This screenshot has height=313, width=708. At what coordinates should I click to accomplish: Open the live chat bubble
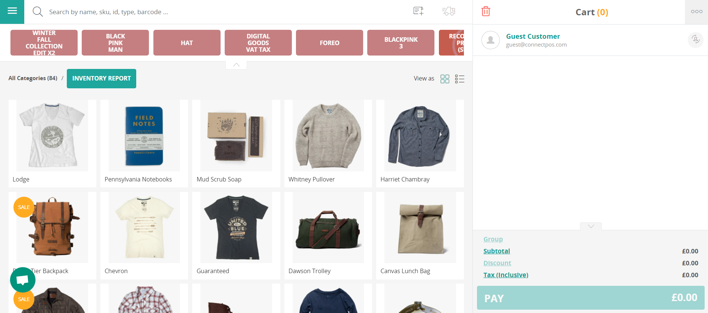(23, 280)
